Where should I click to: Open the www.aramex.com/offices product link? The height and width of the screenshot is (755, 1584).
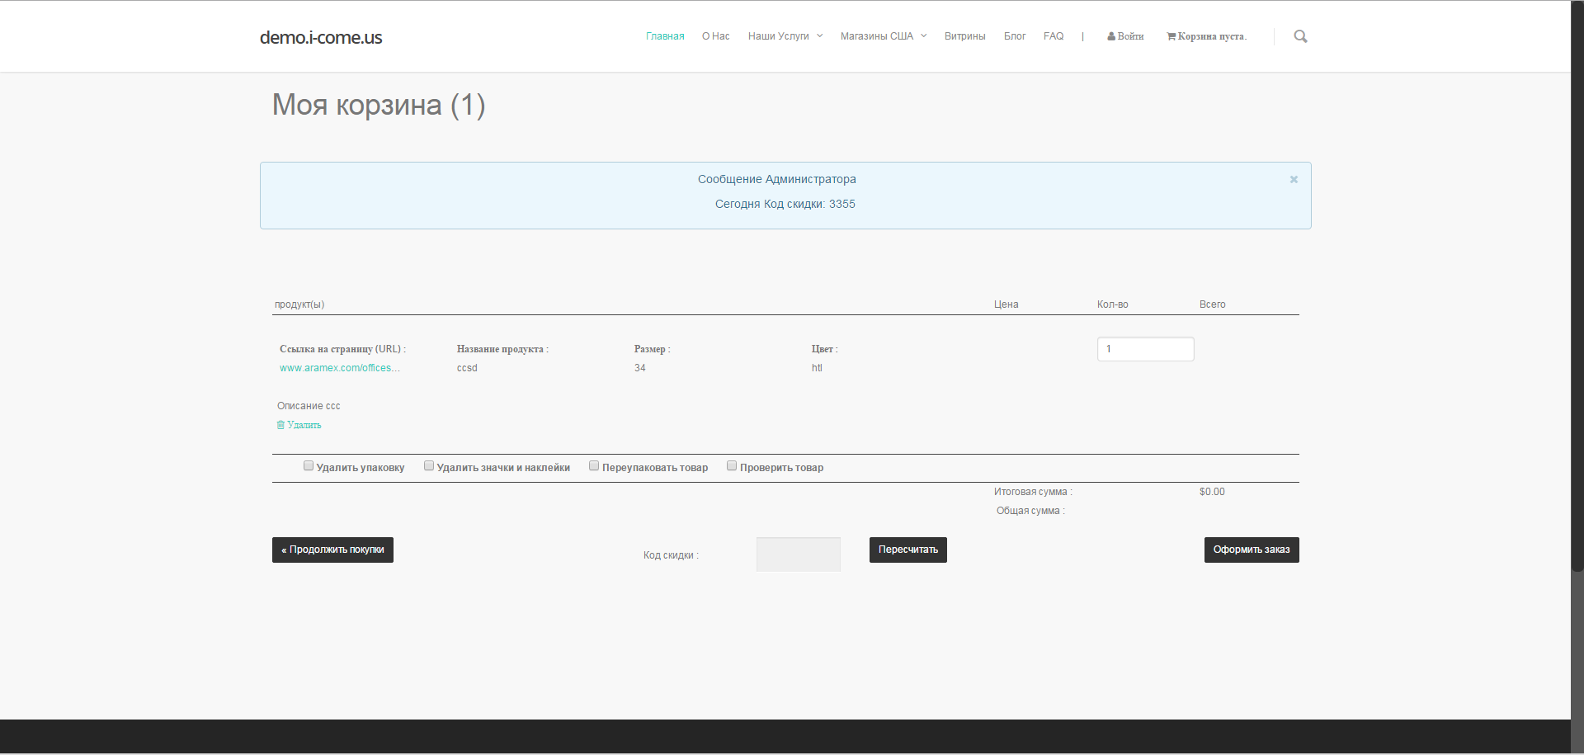tap(340, 368)
